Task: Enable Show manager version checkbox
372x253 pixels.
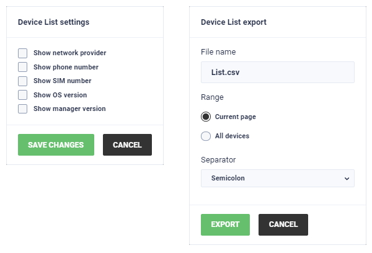Action: click(22, 109)
